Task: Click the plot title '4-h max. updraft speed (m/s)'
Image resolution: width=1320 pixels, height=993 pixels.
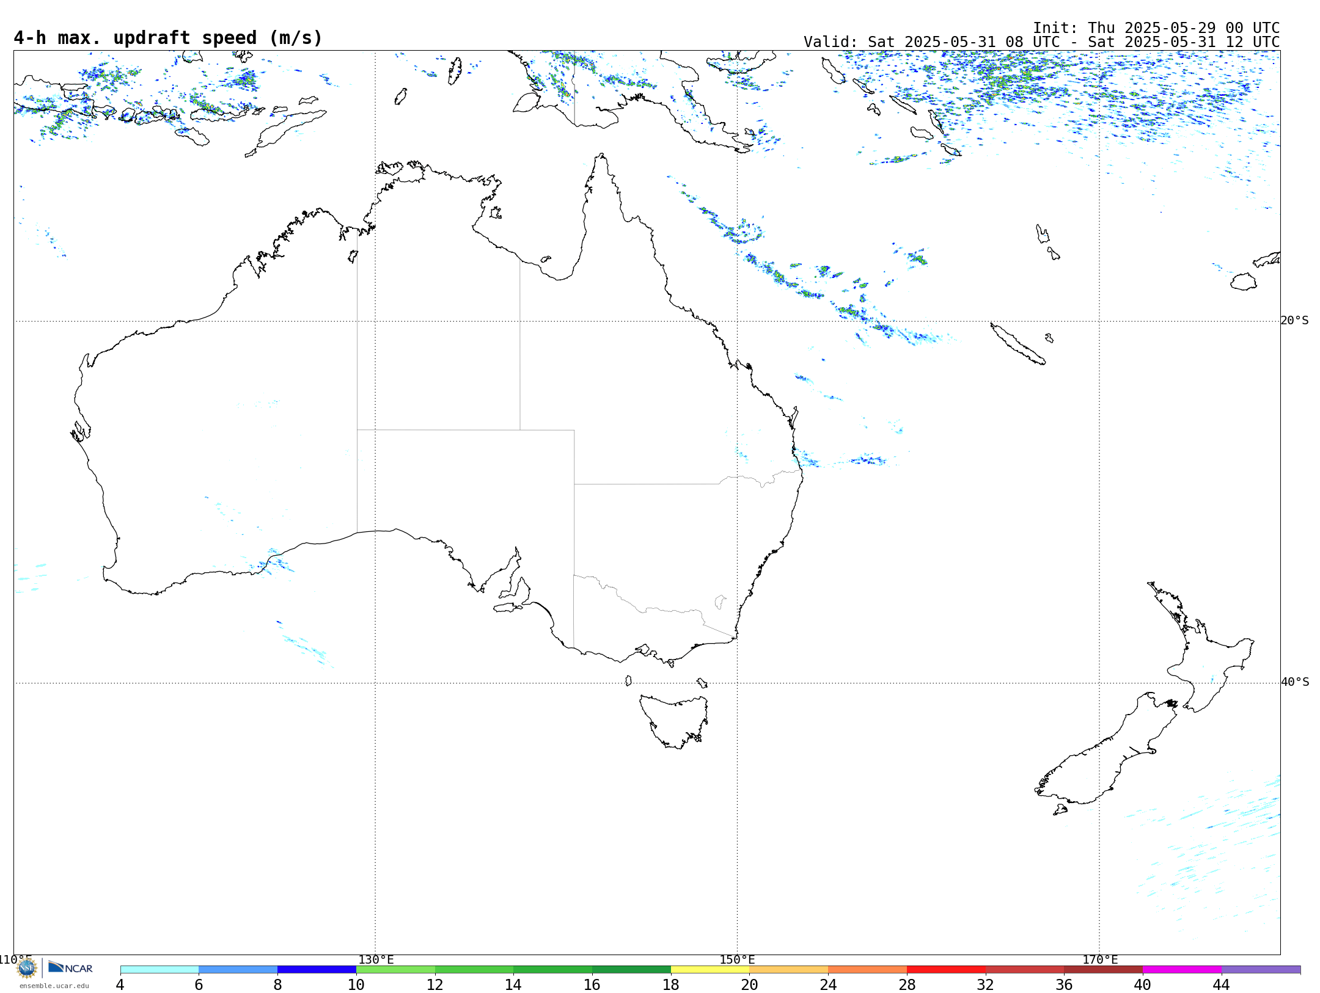Action: coord(168,38)
